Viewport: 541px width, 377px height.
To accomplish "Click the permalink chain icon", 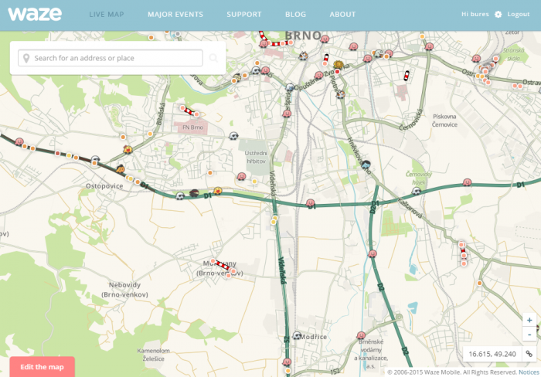I will 529,354.
